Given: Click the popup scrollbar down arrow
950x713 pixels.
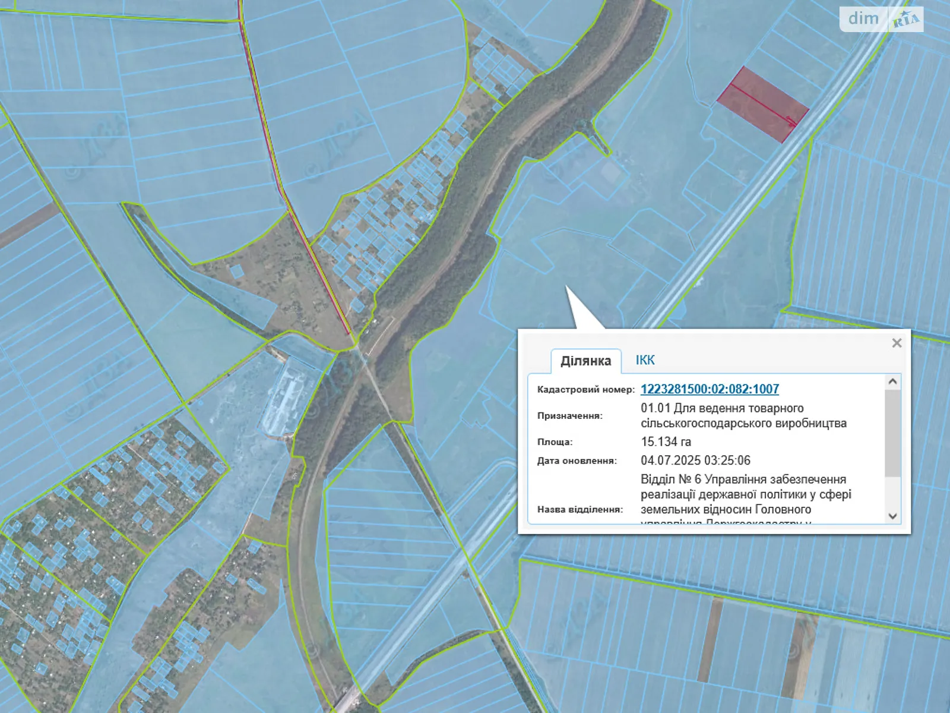Looking at the screenshot, I should pos(892,516).
